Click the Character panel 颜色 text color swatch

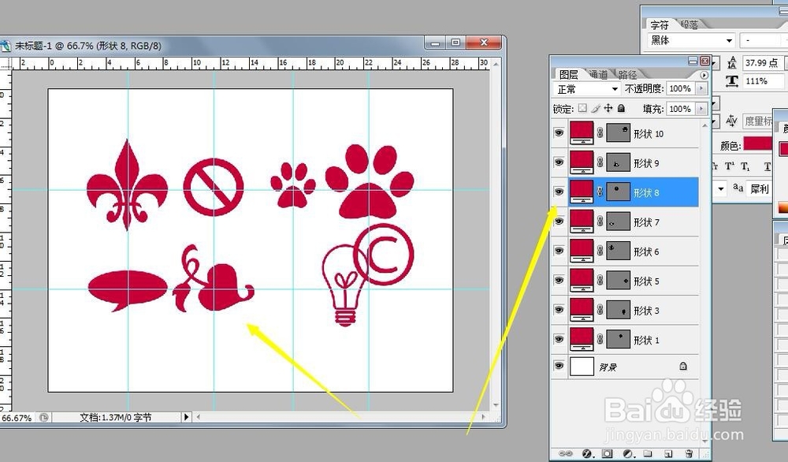tap(758, 143)
